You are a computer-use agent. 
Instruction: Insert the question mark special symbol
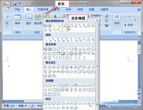point(135,20)
